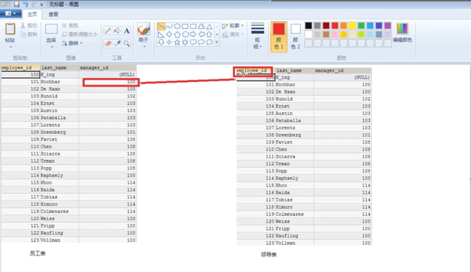Open the Rotate dropdown

72,43
